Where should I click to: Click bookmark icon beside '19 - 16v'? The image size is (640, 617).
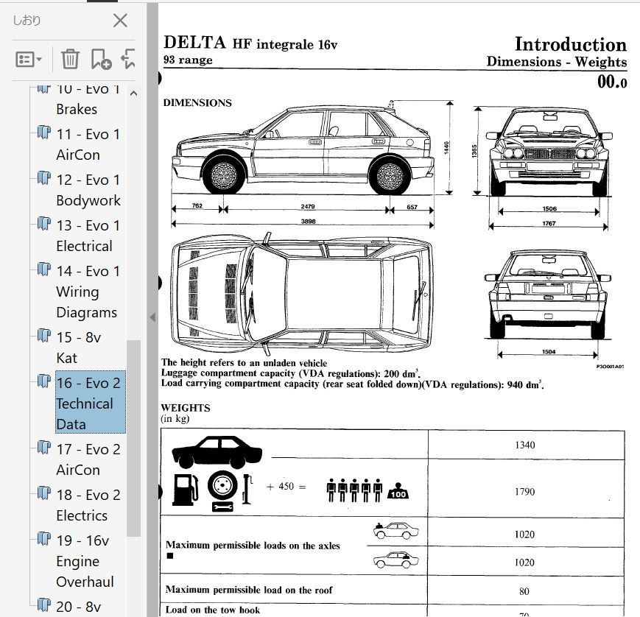tap(44, 539)
